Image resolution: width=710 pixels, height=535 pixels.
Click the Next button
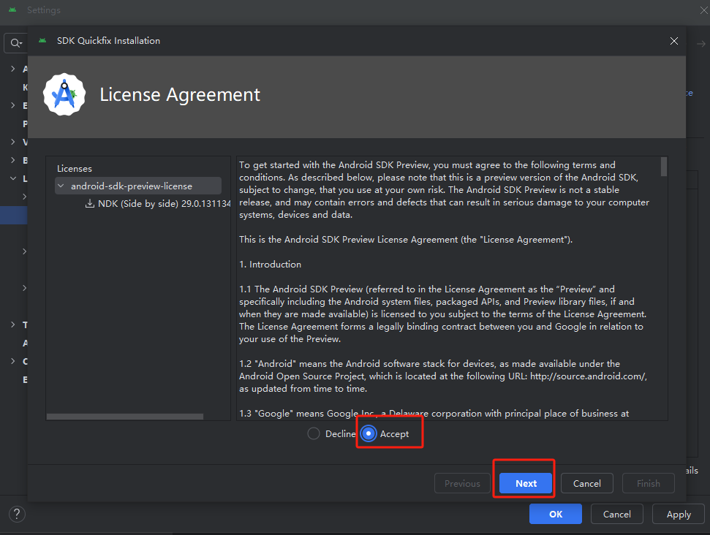526,483
